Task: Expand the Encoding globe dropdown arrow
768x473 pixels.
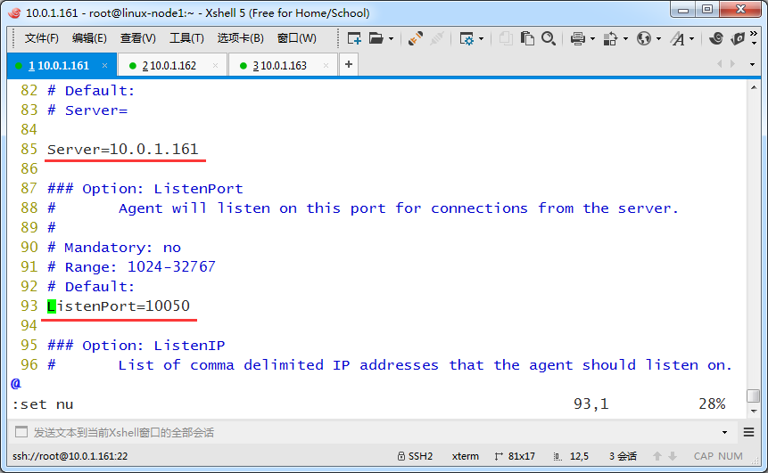Action: (x=659, y=38)
